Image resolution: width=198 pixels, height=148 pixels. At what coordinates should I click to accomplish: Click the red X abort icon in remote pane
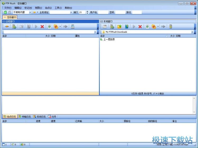coord(42,27)
